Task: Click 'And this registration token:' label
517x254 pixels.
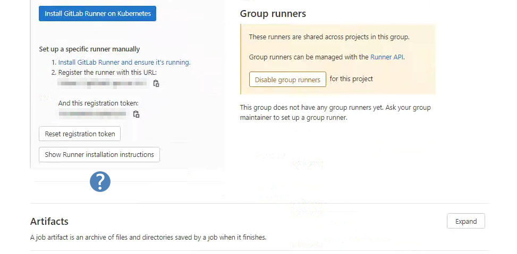Action: [98, 103]
